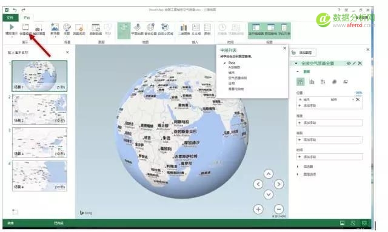This screenshot has width=388, height=232.
Task: Open 城市 geography type dropdown
Action: pyautogui.click(x=353, y=99)
